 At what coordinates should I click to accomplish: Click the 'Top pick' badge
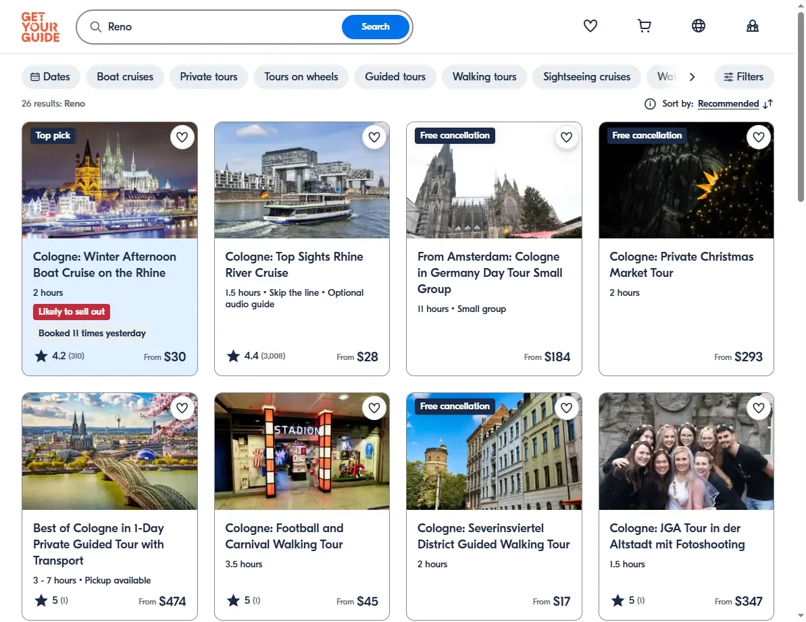coord(53,136)
